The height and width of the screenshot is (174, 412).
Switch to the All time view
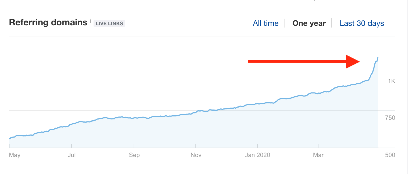[x=266, y=23]
